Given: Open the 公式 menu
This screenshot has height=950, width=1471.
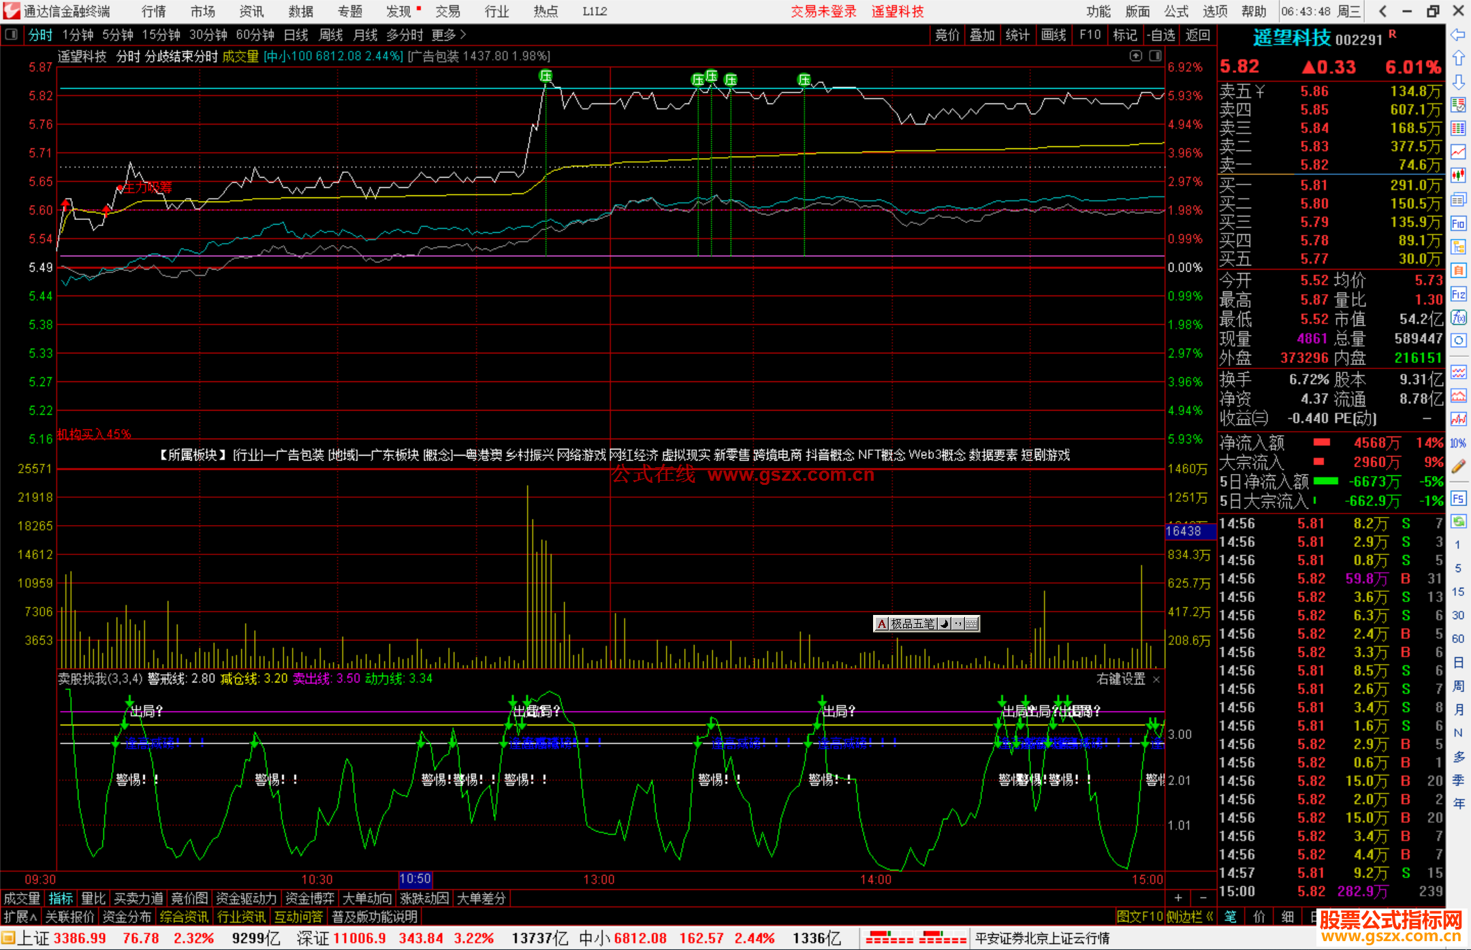Looking at the screenshot, I should click(1176, 11).
